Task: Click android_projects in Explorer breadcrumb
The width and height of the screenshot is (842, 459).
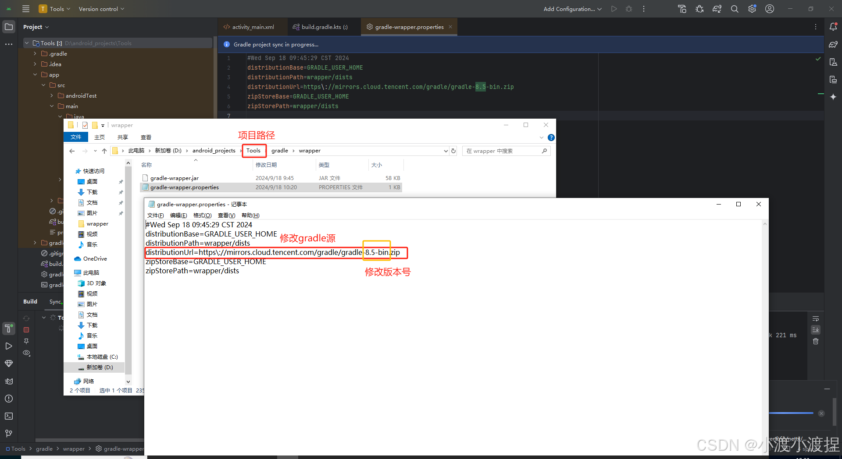Action: pos(214,151)
